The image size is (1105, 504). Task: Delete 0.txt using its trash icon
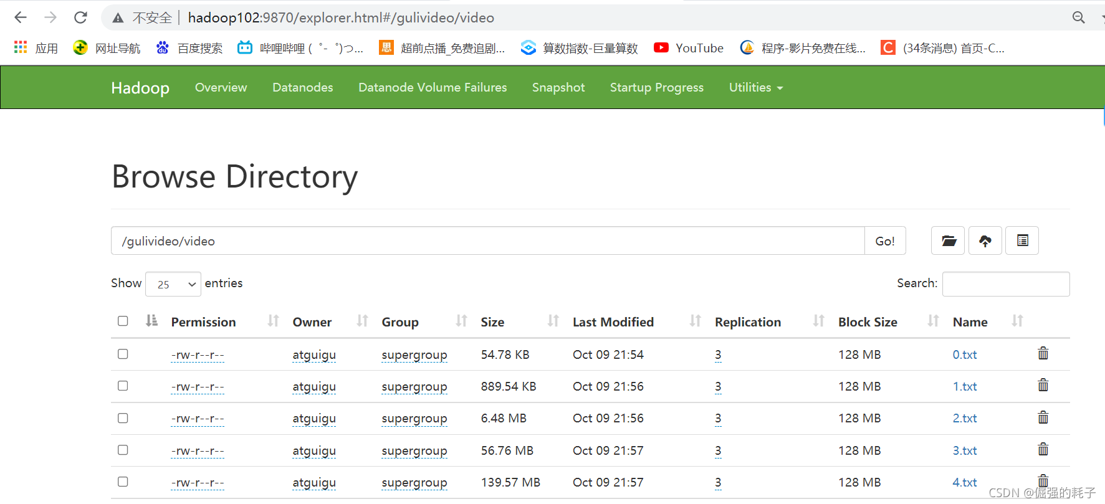(x=1043, y=354)
